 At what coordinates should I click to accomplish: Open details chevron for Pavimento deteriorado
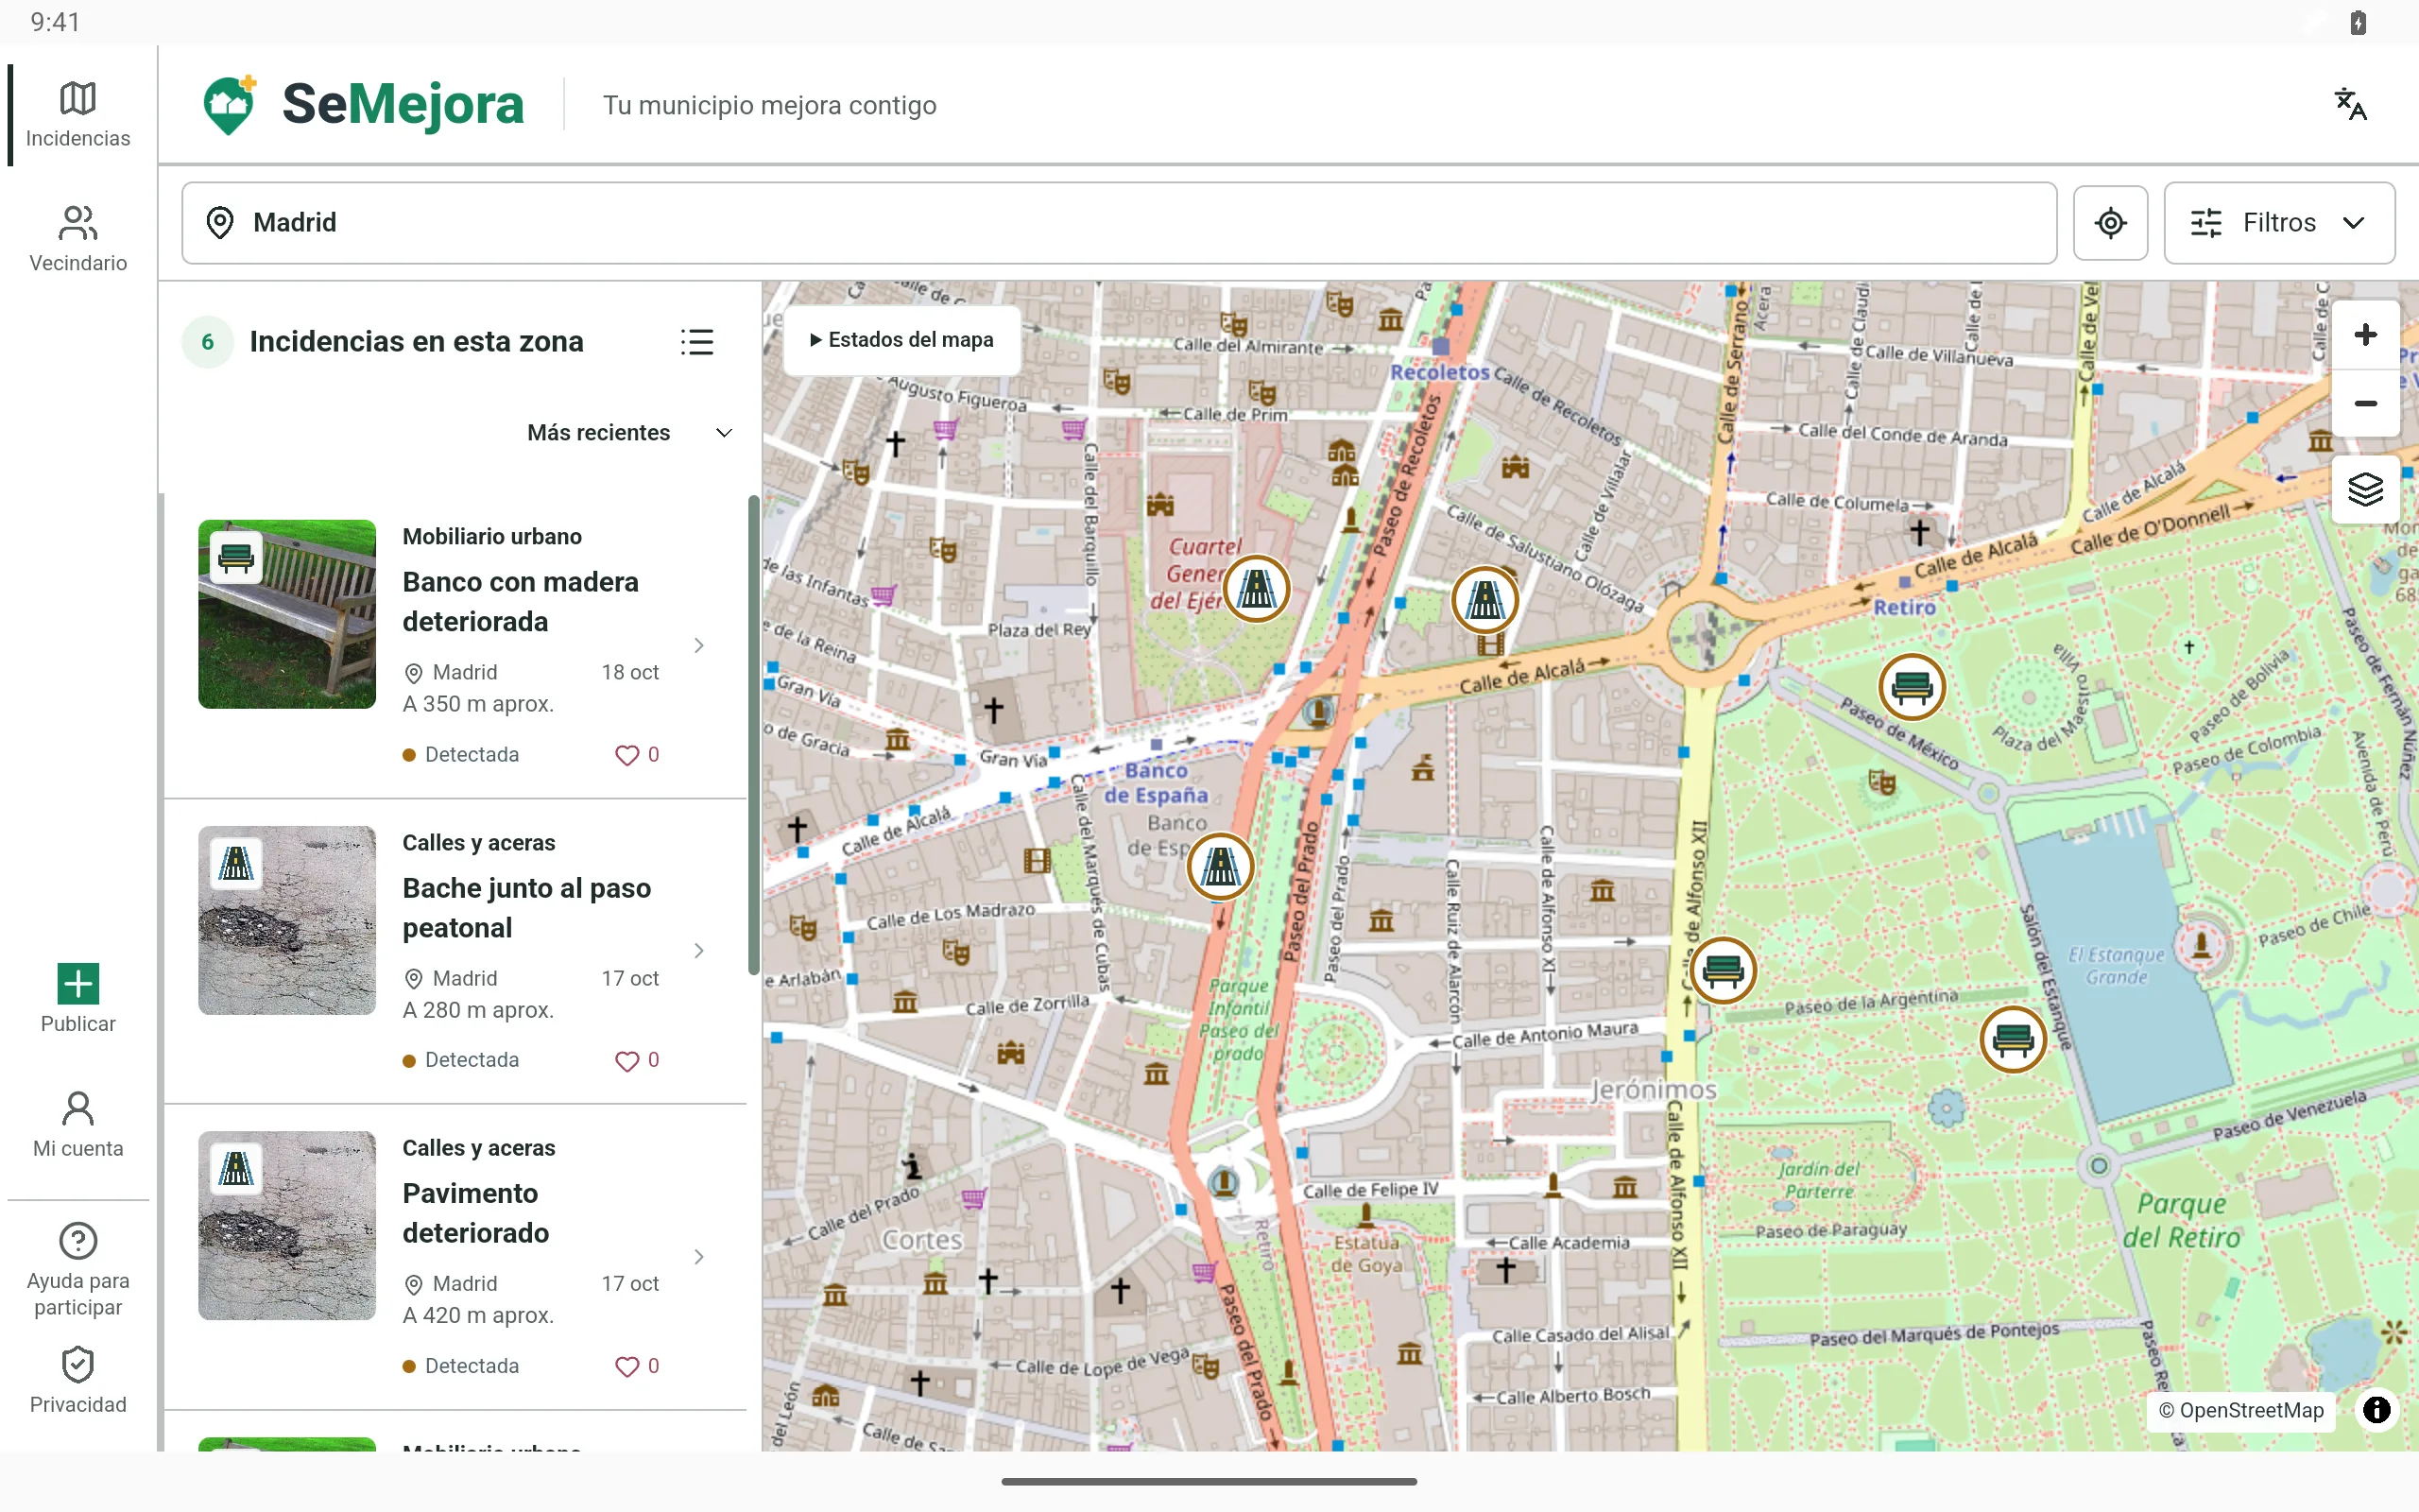click(698, 1257)
